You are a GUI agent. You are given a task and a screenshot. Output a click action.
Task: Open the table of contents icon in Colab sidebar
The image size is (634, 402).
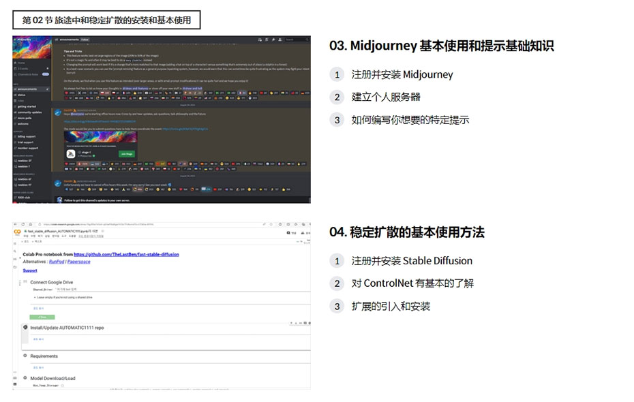pyautogui.click(x=15, y=243)
